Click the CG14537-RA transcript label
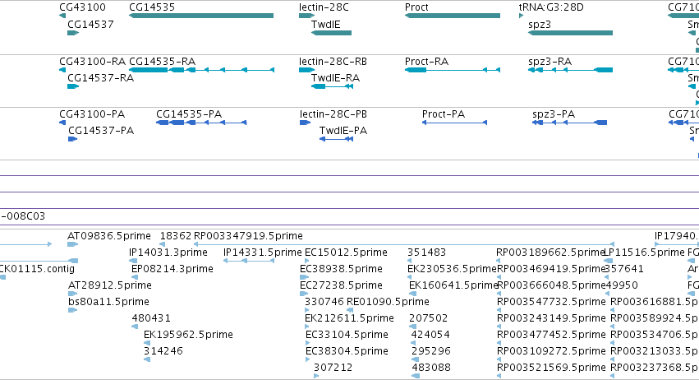 click(101, 77)
